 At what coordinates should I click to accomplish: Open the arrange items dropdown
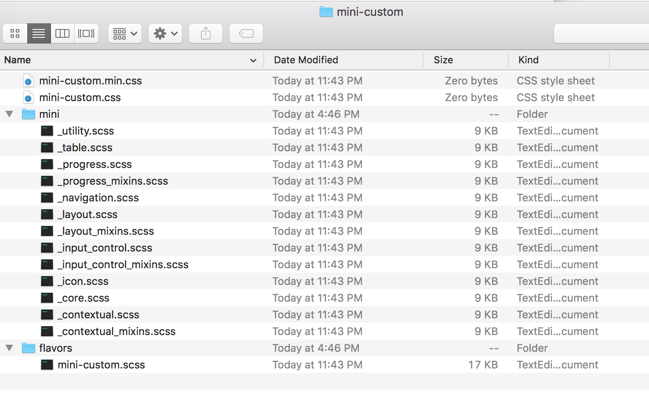(x=125, y=33)
